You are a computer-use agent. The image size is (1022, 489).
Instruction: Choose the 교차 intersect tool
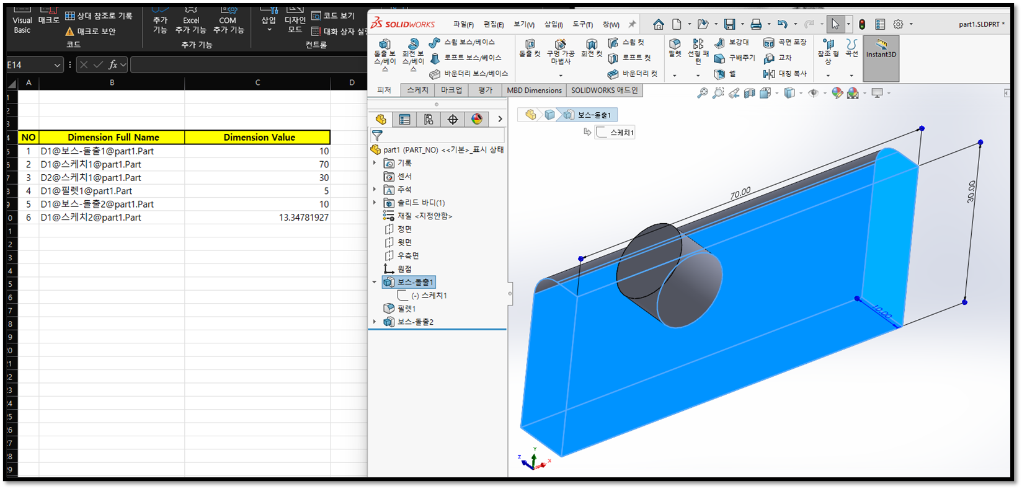coord(778,58)
